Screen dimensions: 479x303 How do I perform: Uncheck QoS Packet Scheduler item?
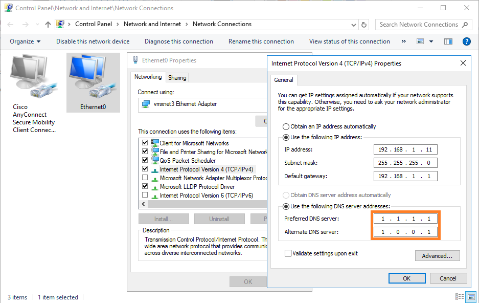145,161
